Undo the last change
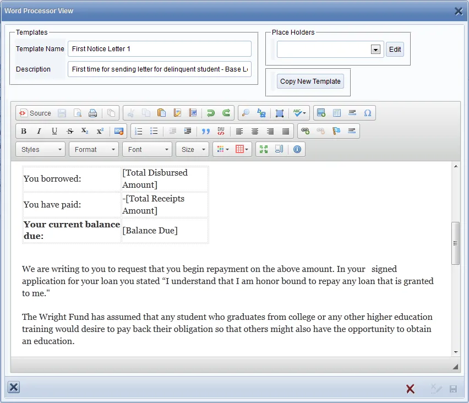The image size is (469, 403). 209,113
